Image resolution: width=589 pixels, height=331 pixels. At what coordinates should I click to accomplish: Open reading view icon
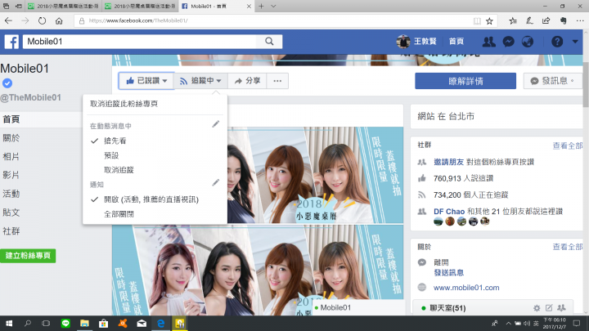(477, 21)
